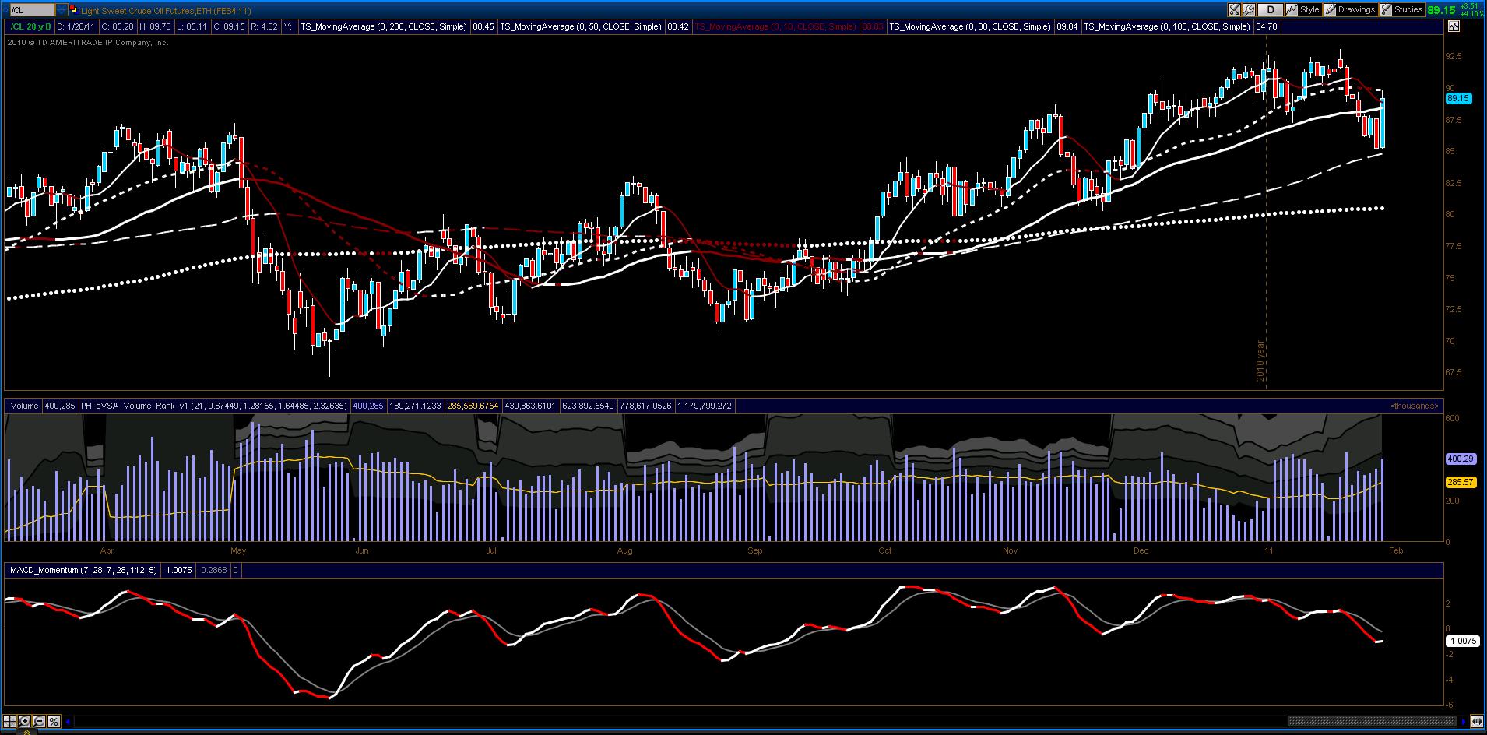
Task: Click the left scroll arrow of the chart scrollbar
Action: (69, 721)
